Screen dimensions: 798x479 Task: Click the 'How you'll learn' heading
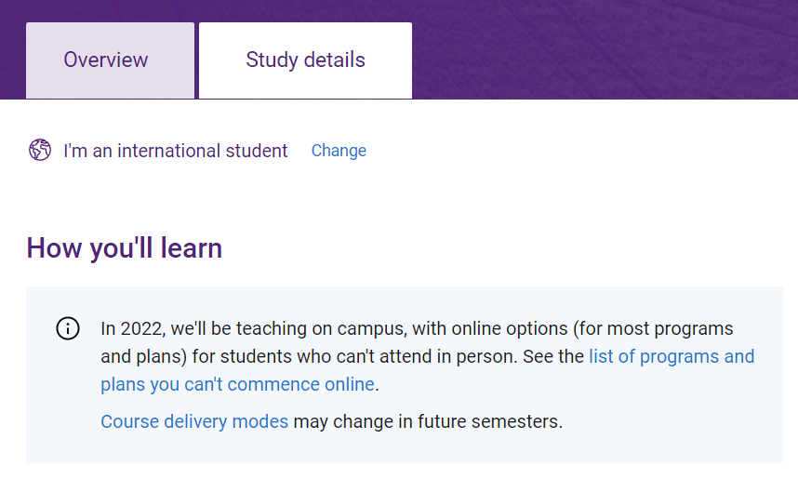coord(125,248)
